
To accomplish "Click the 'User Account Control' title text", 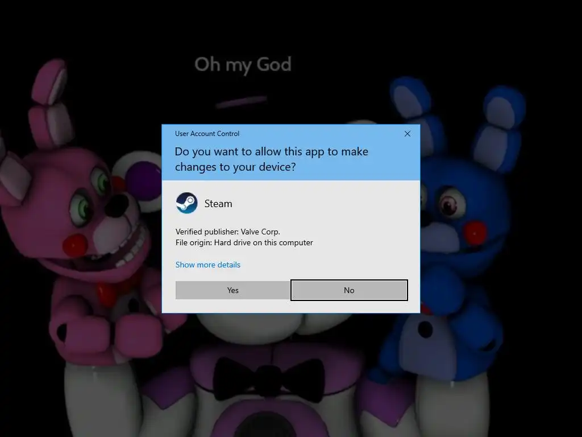I will click(207, 133).
